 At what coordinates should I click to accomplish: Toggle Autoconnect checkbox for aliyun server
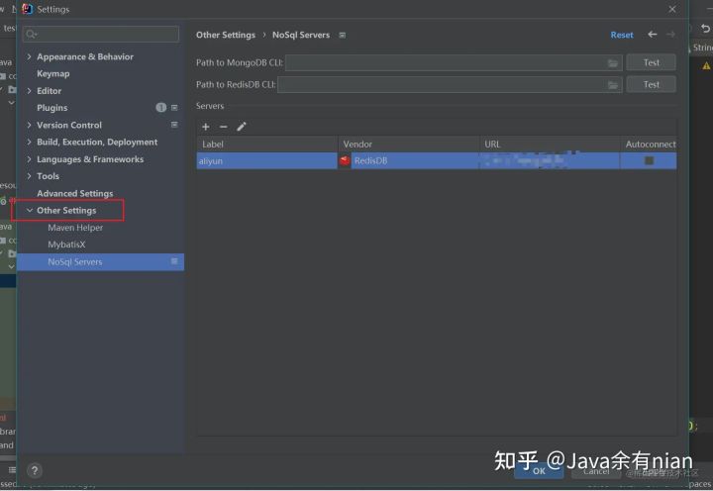pos(649,160)
